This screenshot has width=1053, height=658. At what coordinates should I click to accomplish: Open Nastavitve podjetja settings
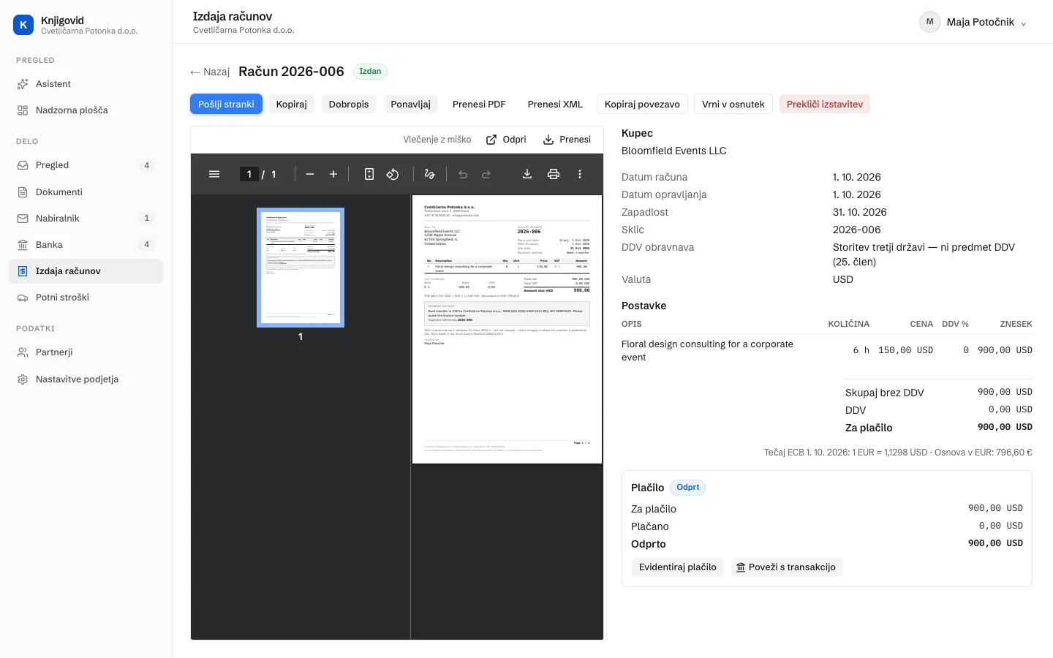86,379
